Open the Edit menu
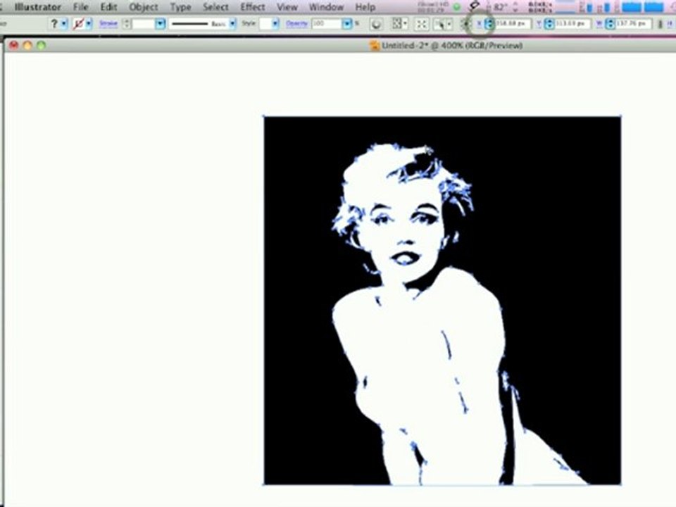676x507 pixels. click(108, 7)
